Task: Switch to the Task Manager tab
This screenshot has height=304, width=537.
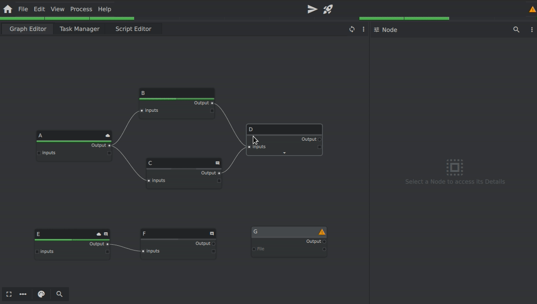Action: (x=80, y=29)
